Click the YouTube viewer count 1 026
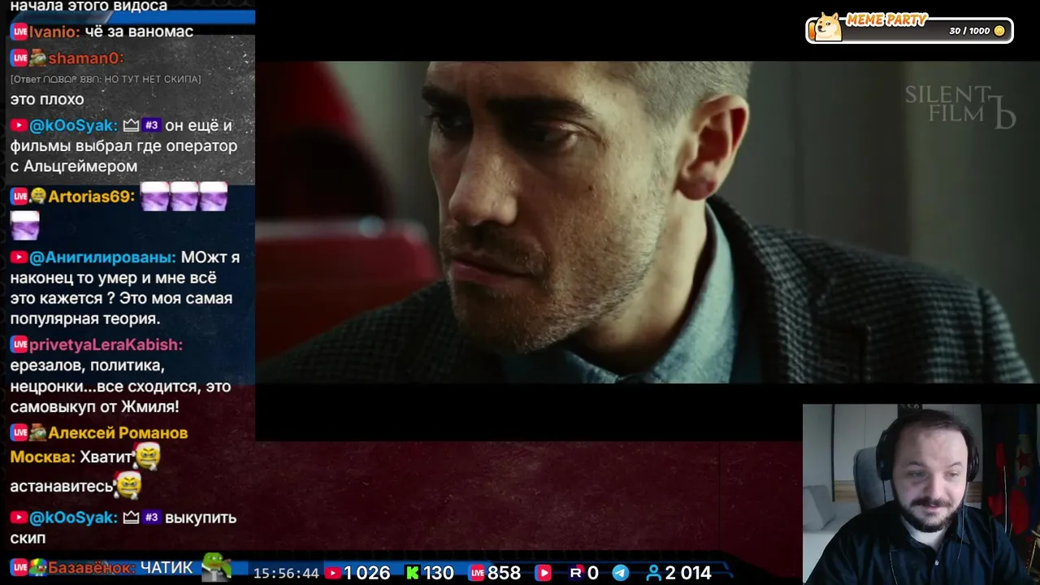The width and height of the screenshot is (1040, 585). click(x=367, y=573)
